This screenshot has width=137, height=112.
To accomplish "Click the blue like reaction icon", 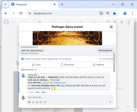I will 22,59.
